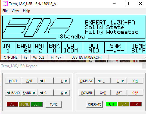Screen dimensions: 146x114
Task: Click the Standby text on display
Action: point(72,36)
